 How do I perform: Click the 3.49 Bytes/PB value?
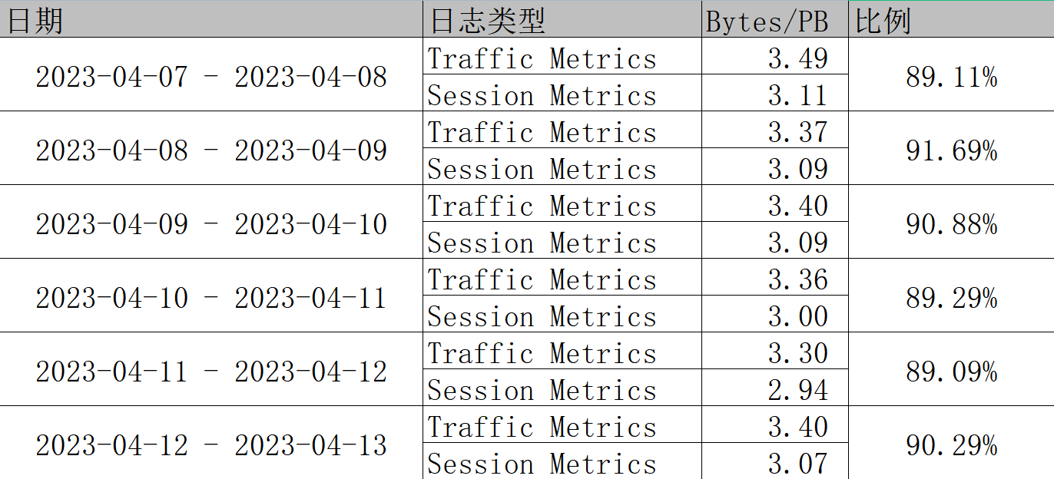coord(798,58)
